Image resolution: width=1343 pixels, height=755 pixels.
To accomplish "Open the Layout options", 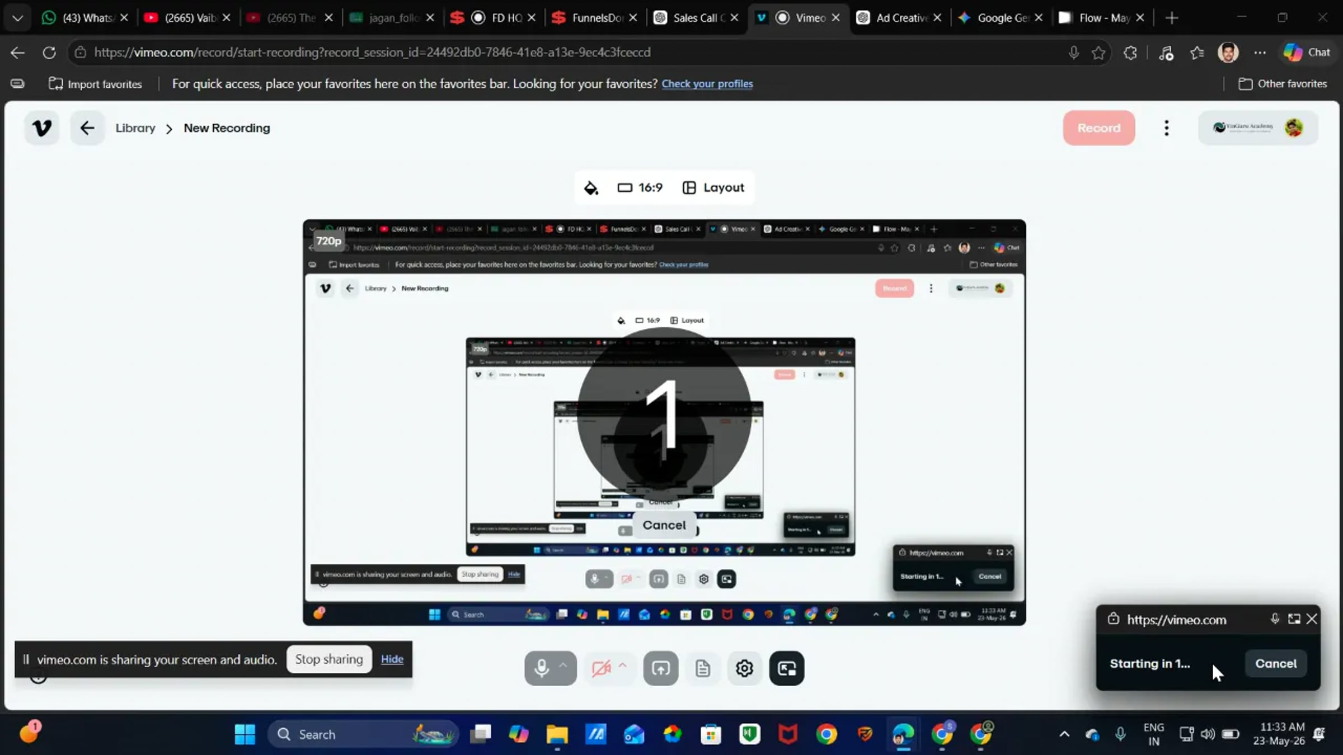I will tap(713, 188).
